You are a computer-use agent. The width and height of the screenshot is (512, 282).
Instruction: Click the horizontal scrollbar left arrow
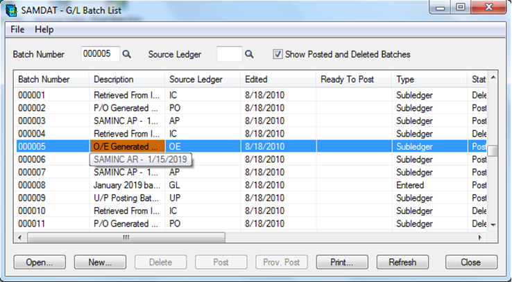(20, 238)
